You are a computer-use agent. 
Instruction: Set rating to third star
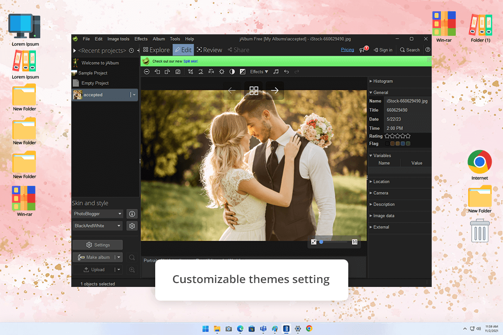point(397,136)
